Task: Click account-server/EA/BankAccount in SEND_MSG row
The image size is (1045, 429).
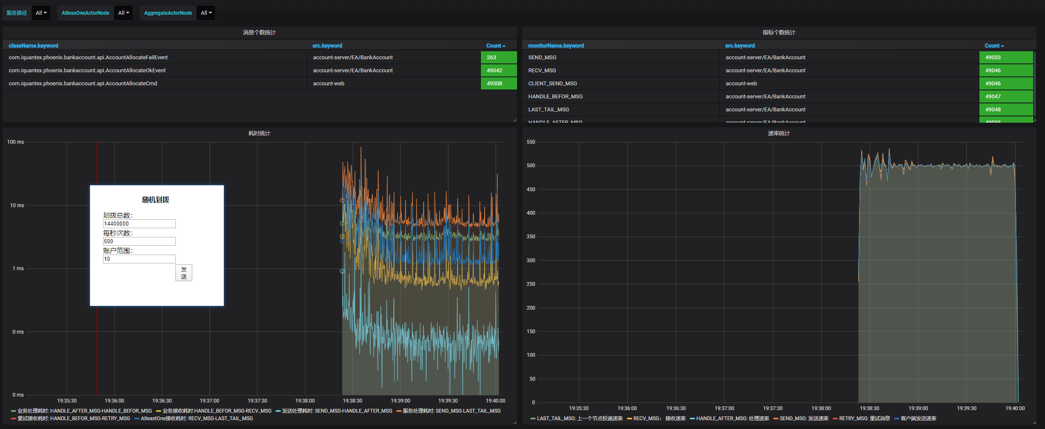Action: pyautogui.click(x=766, y=58)
